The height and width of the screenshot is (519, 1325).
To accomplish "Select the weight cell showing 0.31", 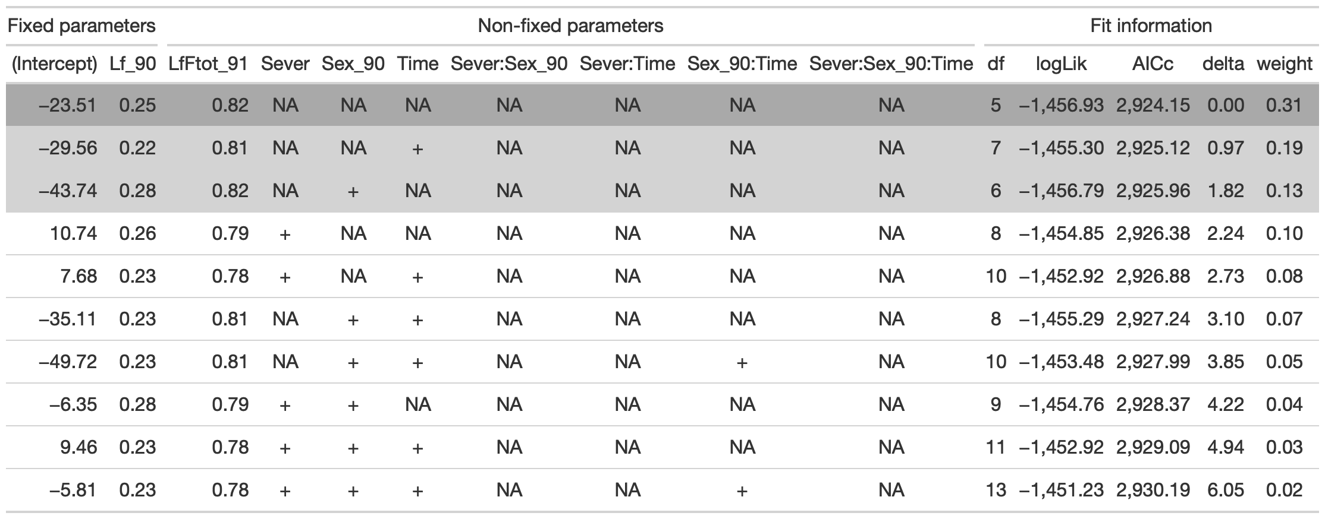I will tap(1285, 105).
